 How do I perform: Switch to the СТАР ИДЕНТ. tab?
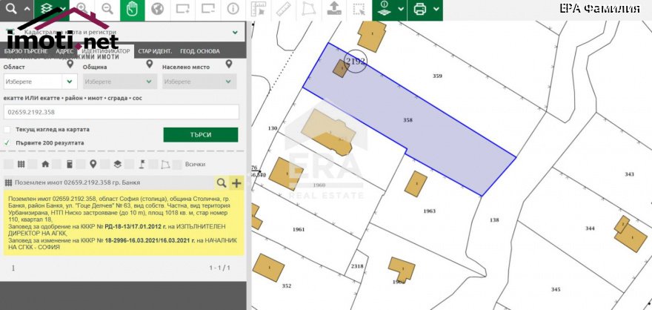pyautogui.click(x=155, y=51)
